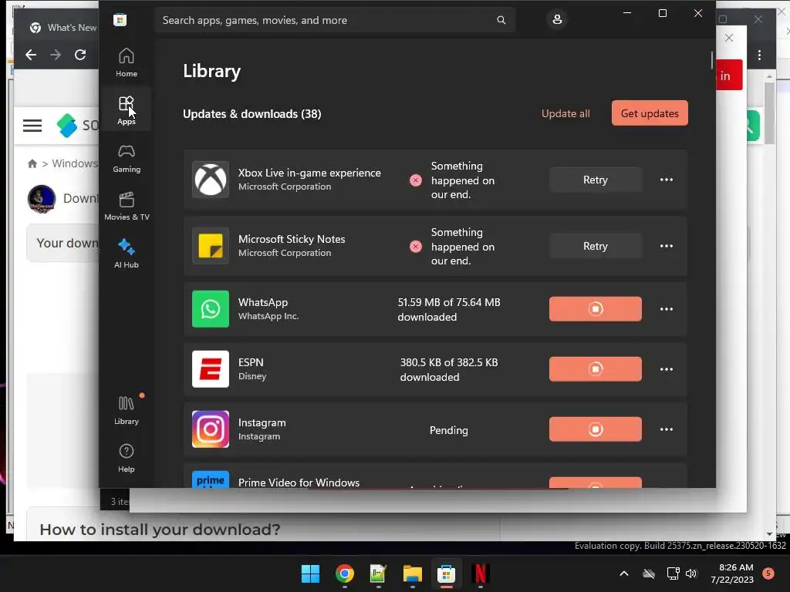Open Netflix from the taskbar
The width and height of the screenshot is (790, 592).
pyautogui.click(x=480, y=573)
